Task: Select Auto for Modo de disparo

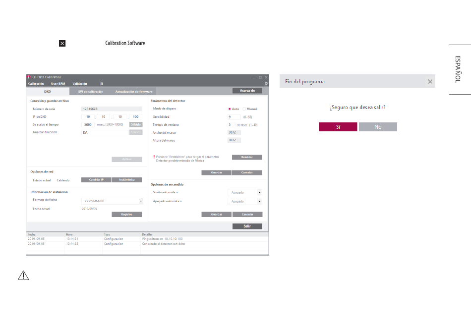Action: coord(230,109)
